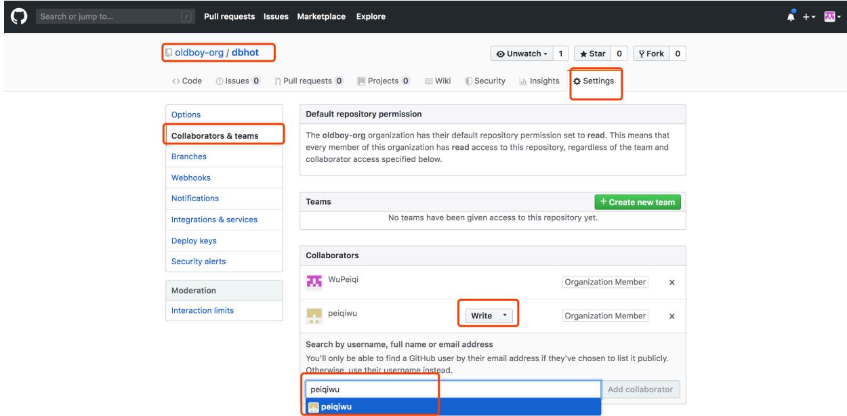Switch to the Settings tab
This screenshot has height=416, width=847.
point(594,81)
